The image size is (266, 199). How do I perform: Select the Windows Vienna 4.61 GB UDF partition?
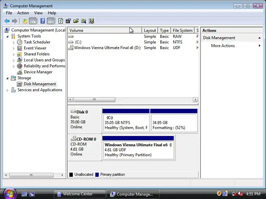point(138,147)
